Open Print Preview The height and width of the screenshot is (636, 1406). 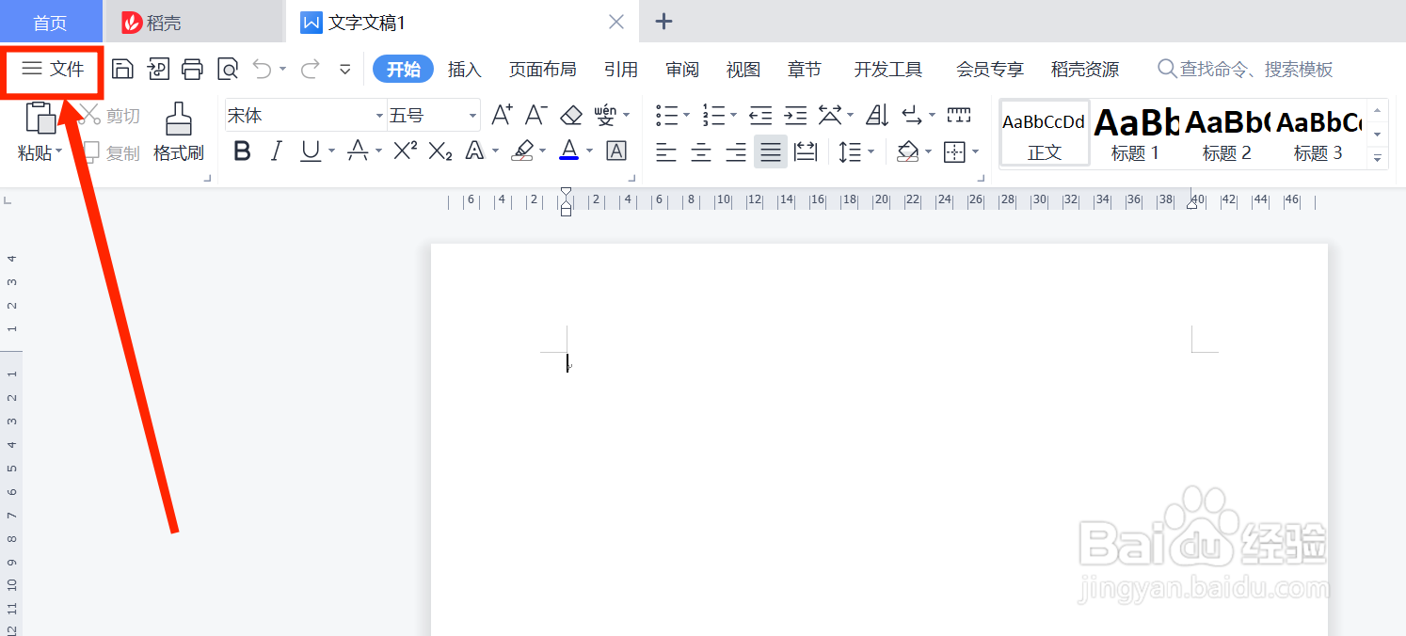227,69
